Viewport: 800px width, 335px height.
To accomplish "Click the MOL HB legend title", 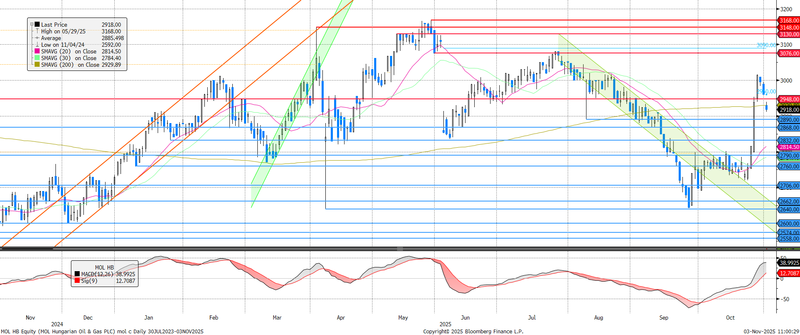I will click(104, 267).
